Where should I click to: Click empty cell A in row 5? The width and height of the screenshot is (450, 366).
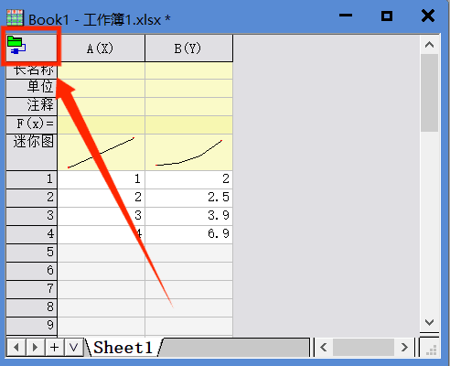coord(101,253)
